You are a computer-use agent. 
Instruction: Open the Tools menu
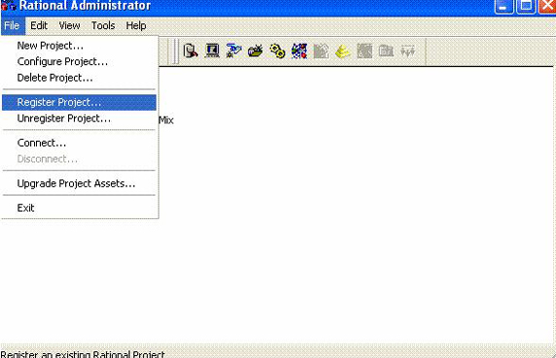103,26
